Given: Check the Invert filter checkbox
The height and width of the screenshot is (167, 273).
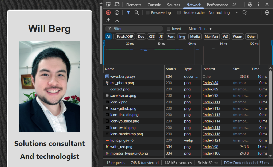Looking at the screenshot, I should tap(168, 29).
